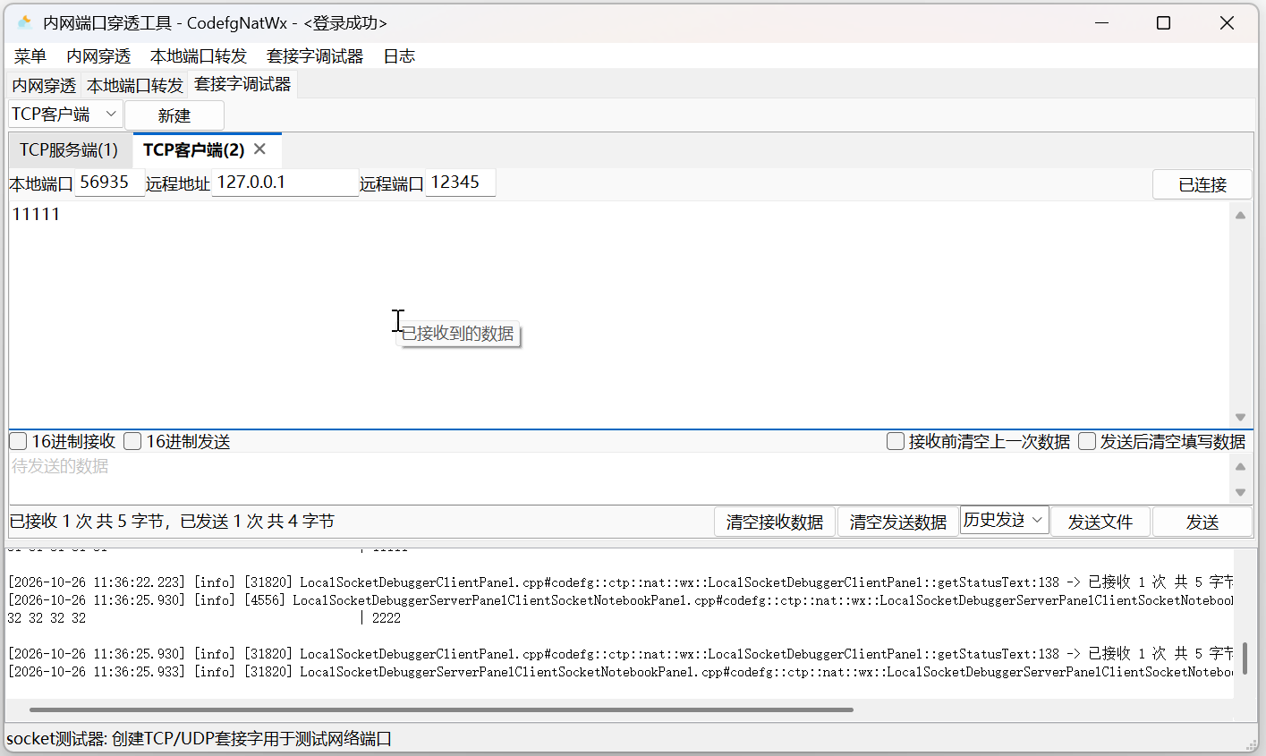The width and height of the screenshot is (1266, 756).
Task: Click received-data scrollbar up arrow
Action: tap(1240, 215)
